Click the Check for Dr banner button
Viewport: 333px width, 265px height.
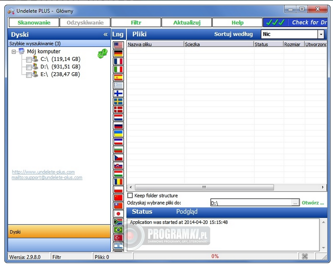(x=295, y=23)
